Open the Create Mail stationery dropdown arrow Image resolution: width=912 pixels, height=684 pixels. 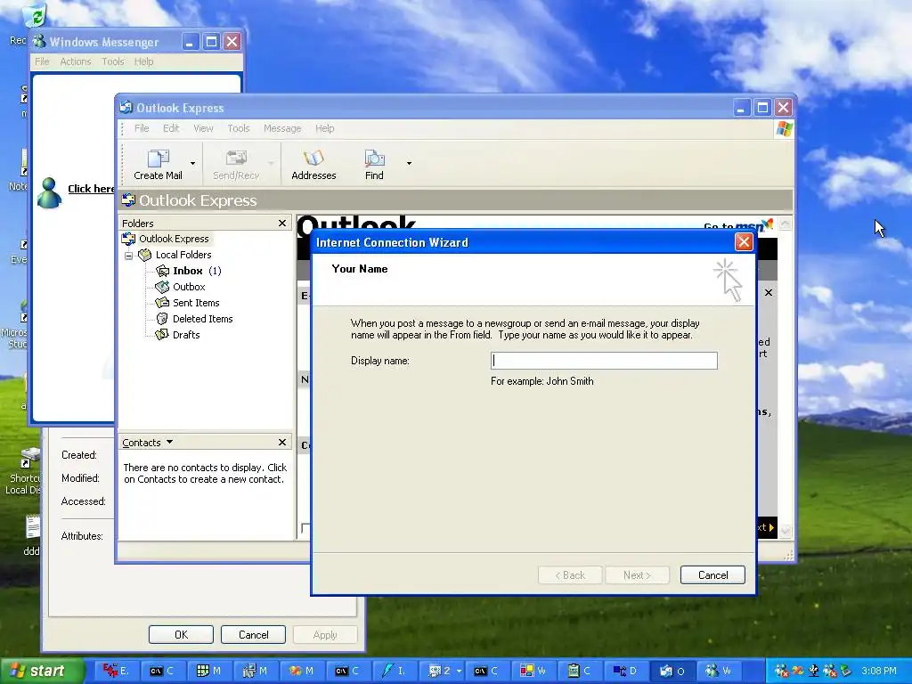[x=192, y=164]
